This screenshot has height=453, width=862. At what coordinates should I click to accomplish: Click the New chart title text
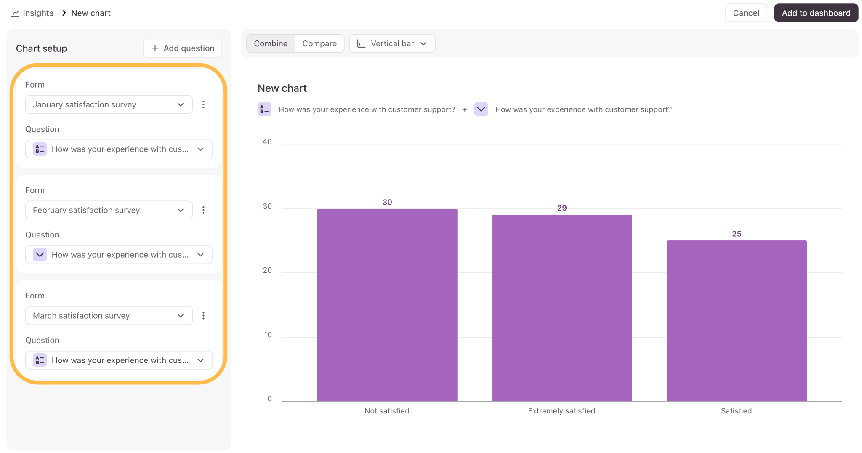coord(282,88)
